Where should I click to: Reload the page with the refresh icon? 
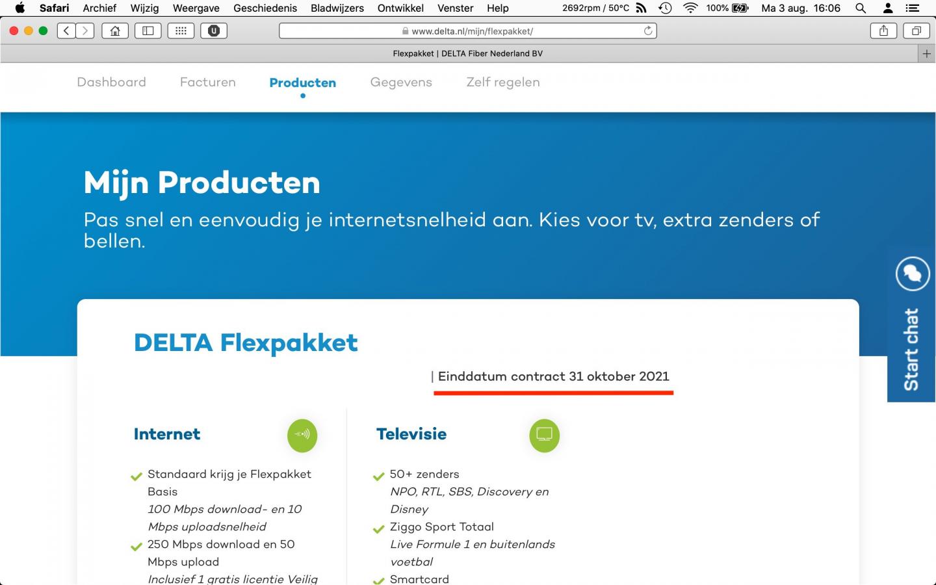[x=647, y=31]
